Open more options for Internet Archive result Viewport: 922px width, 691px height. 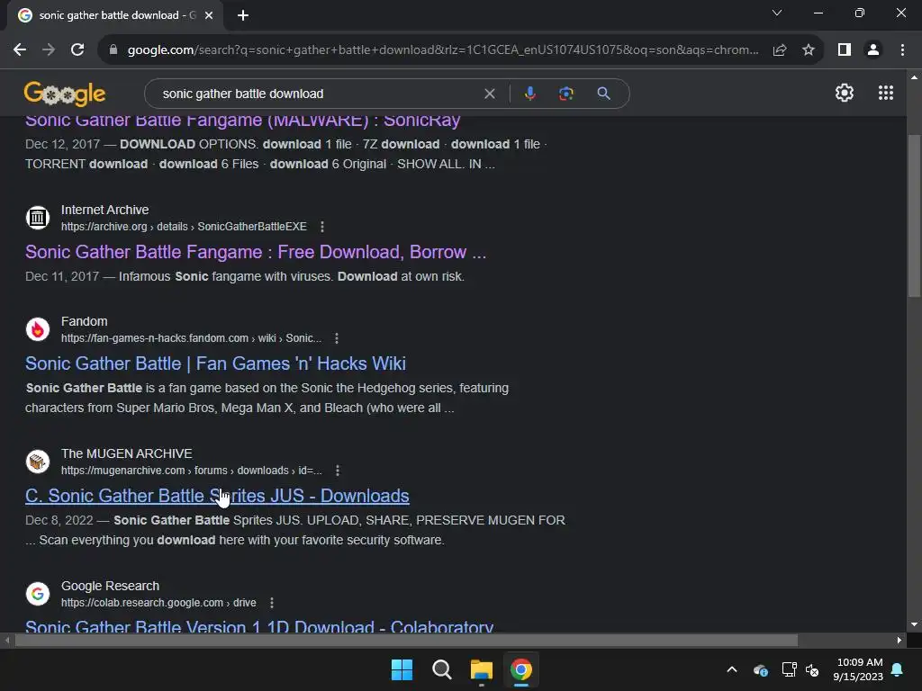(321, 227)
